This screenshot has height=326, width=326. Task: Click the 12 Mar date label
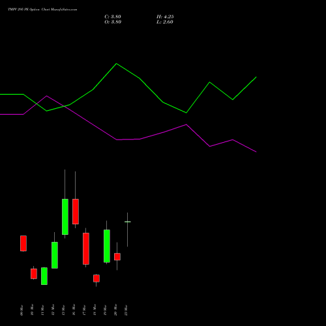(53, 310)
